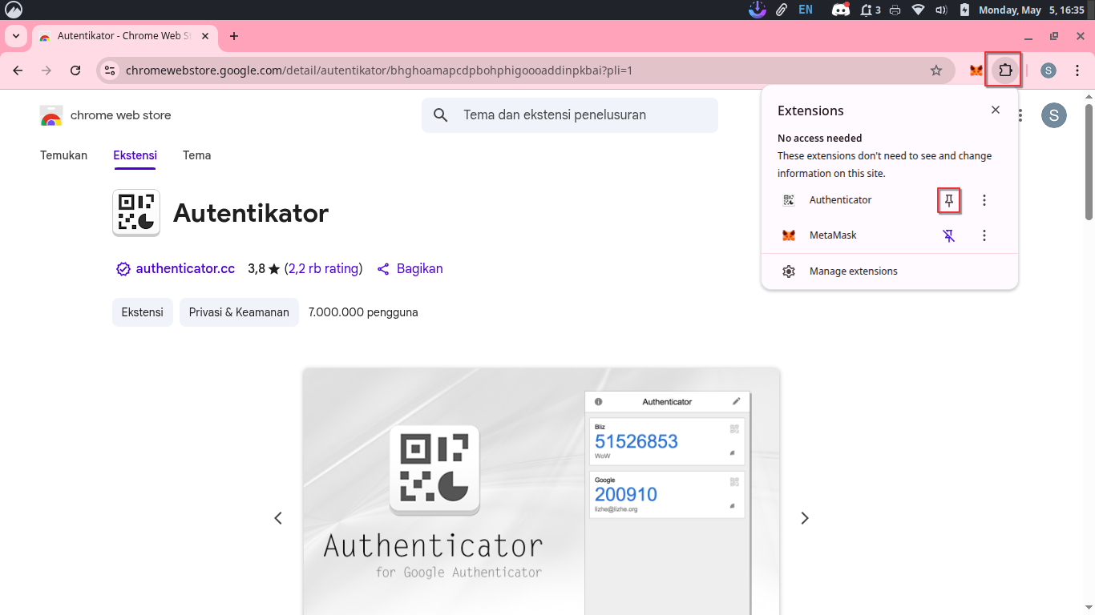The width and height of the screenshot is (1095, 615).
Task: Open the clock showing Monday, May 5
Action: (1031, 10)
